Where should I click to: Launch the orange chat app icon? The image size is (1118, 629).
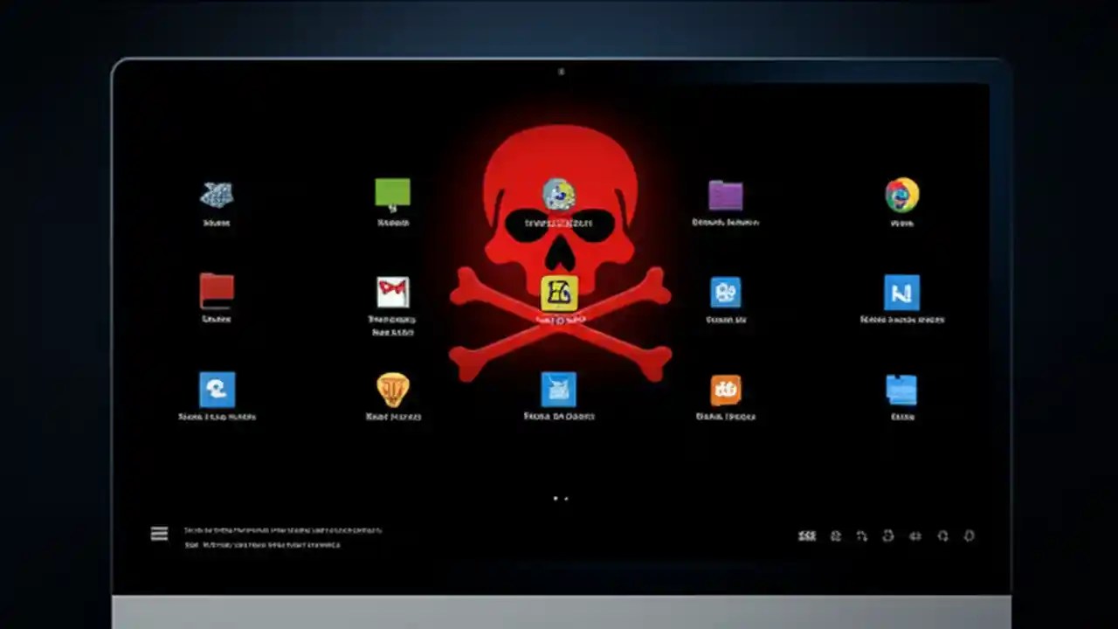click(x=726, y=388)
